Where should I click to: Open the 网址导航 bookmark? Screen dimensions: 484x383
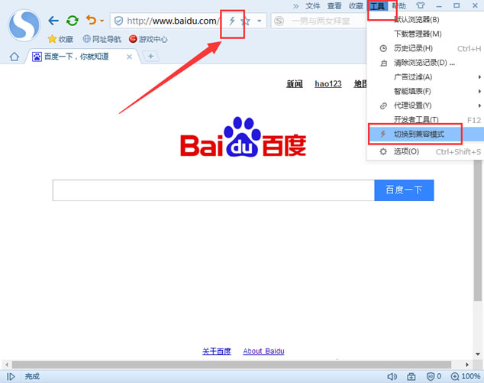tap(102, 39)
